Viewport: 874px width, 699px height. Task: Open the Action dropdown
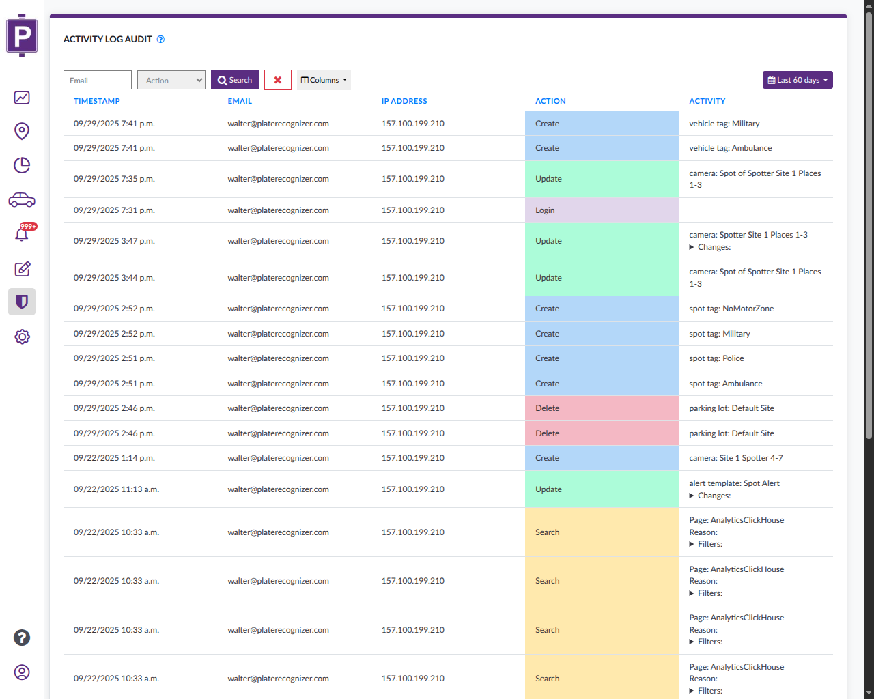pyautogui.click(x=171, y=79)
